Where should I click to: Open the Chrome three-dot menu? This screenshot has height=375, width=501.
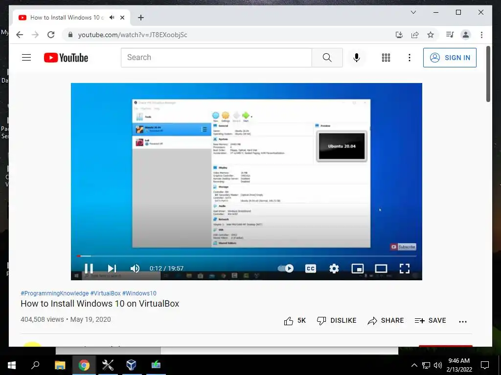click(x=481, y=35)
